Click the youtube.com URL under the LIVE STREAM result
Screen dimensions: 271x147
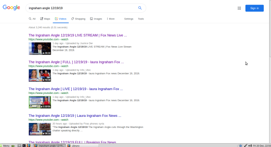(x=48, y=39)
